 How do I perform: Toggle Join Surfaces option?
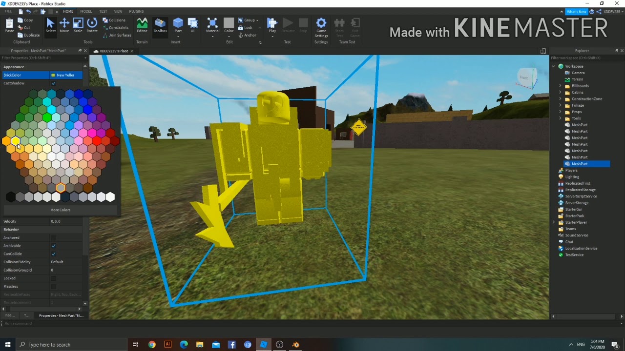117,35
